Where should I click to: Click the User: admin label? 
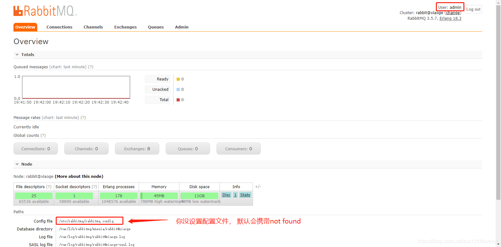(x=450, y=7)
